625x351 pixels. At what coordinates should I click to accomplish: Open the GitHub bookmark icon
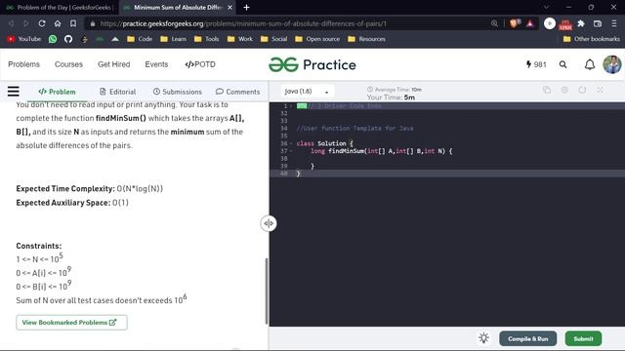tap(68, 39)
